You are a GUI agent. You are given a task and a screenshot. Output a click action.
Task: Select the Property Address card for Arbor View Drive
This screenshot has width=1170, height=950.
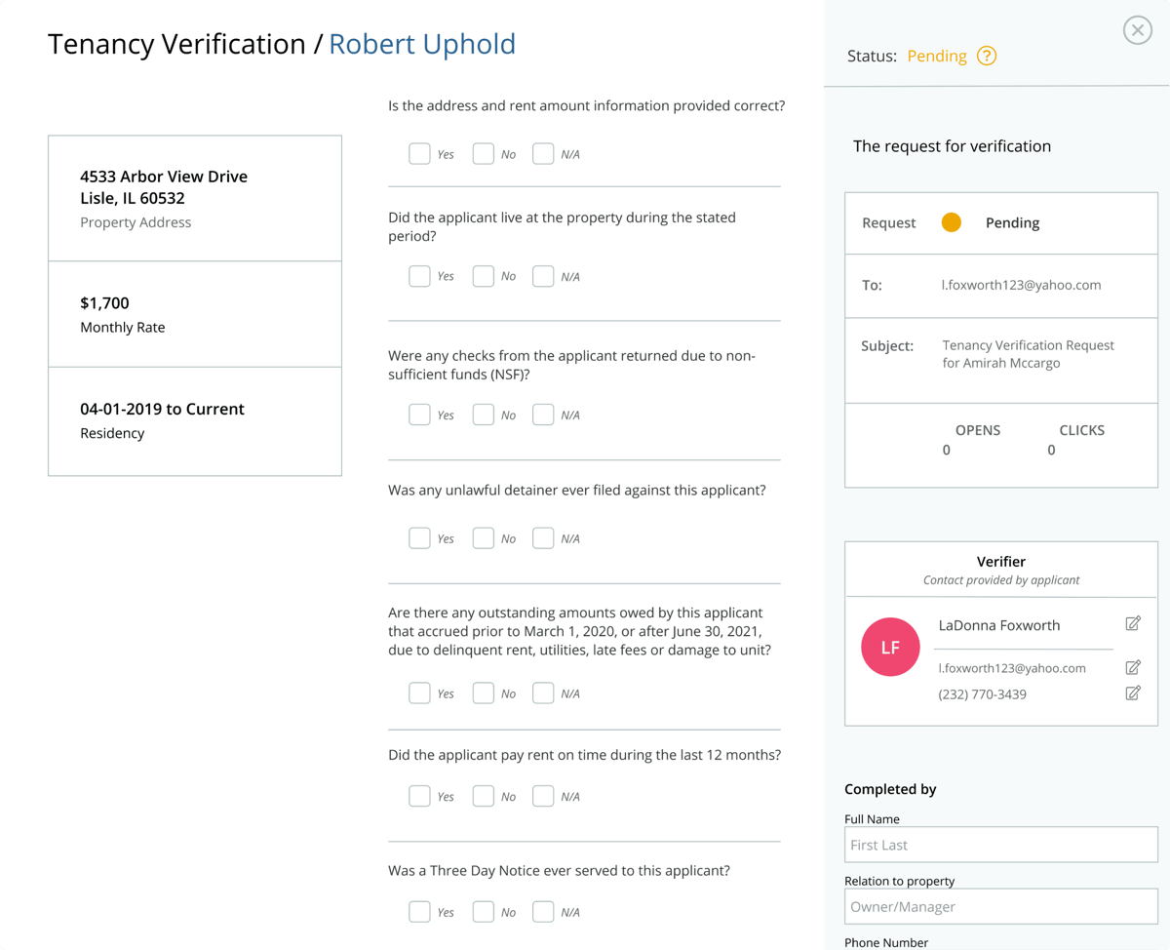coord(194,197)
